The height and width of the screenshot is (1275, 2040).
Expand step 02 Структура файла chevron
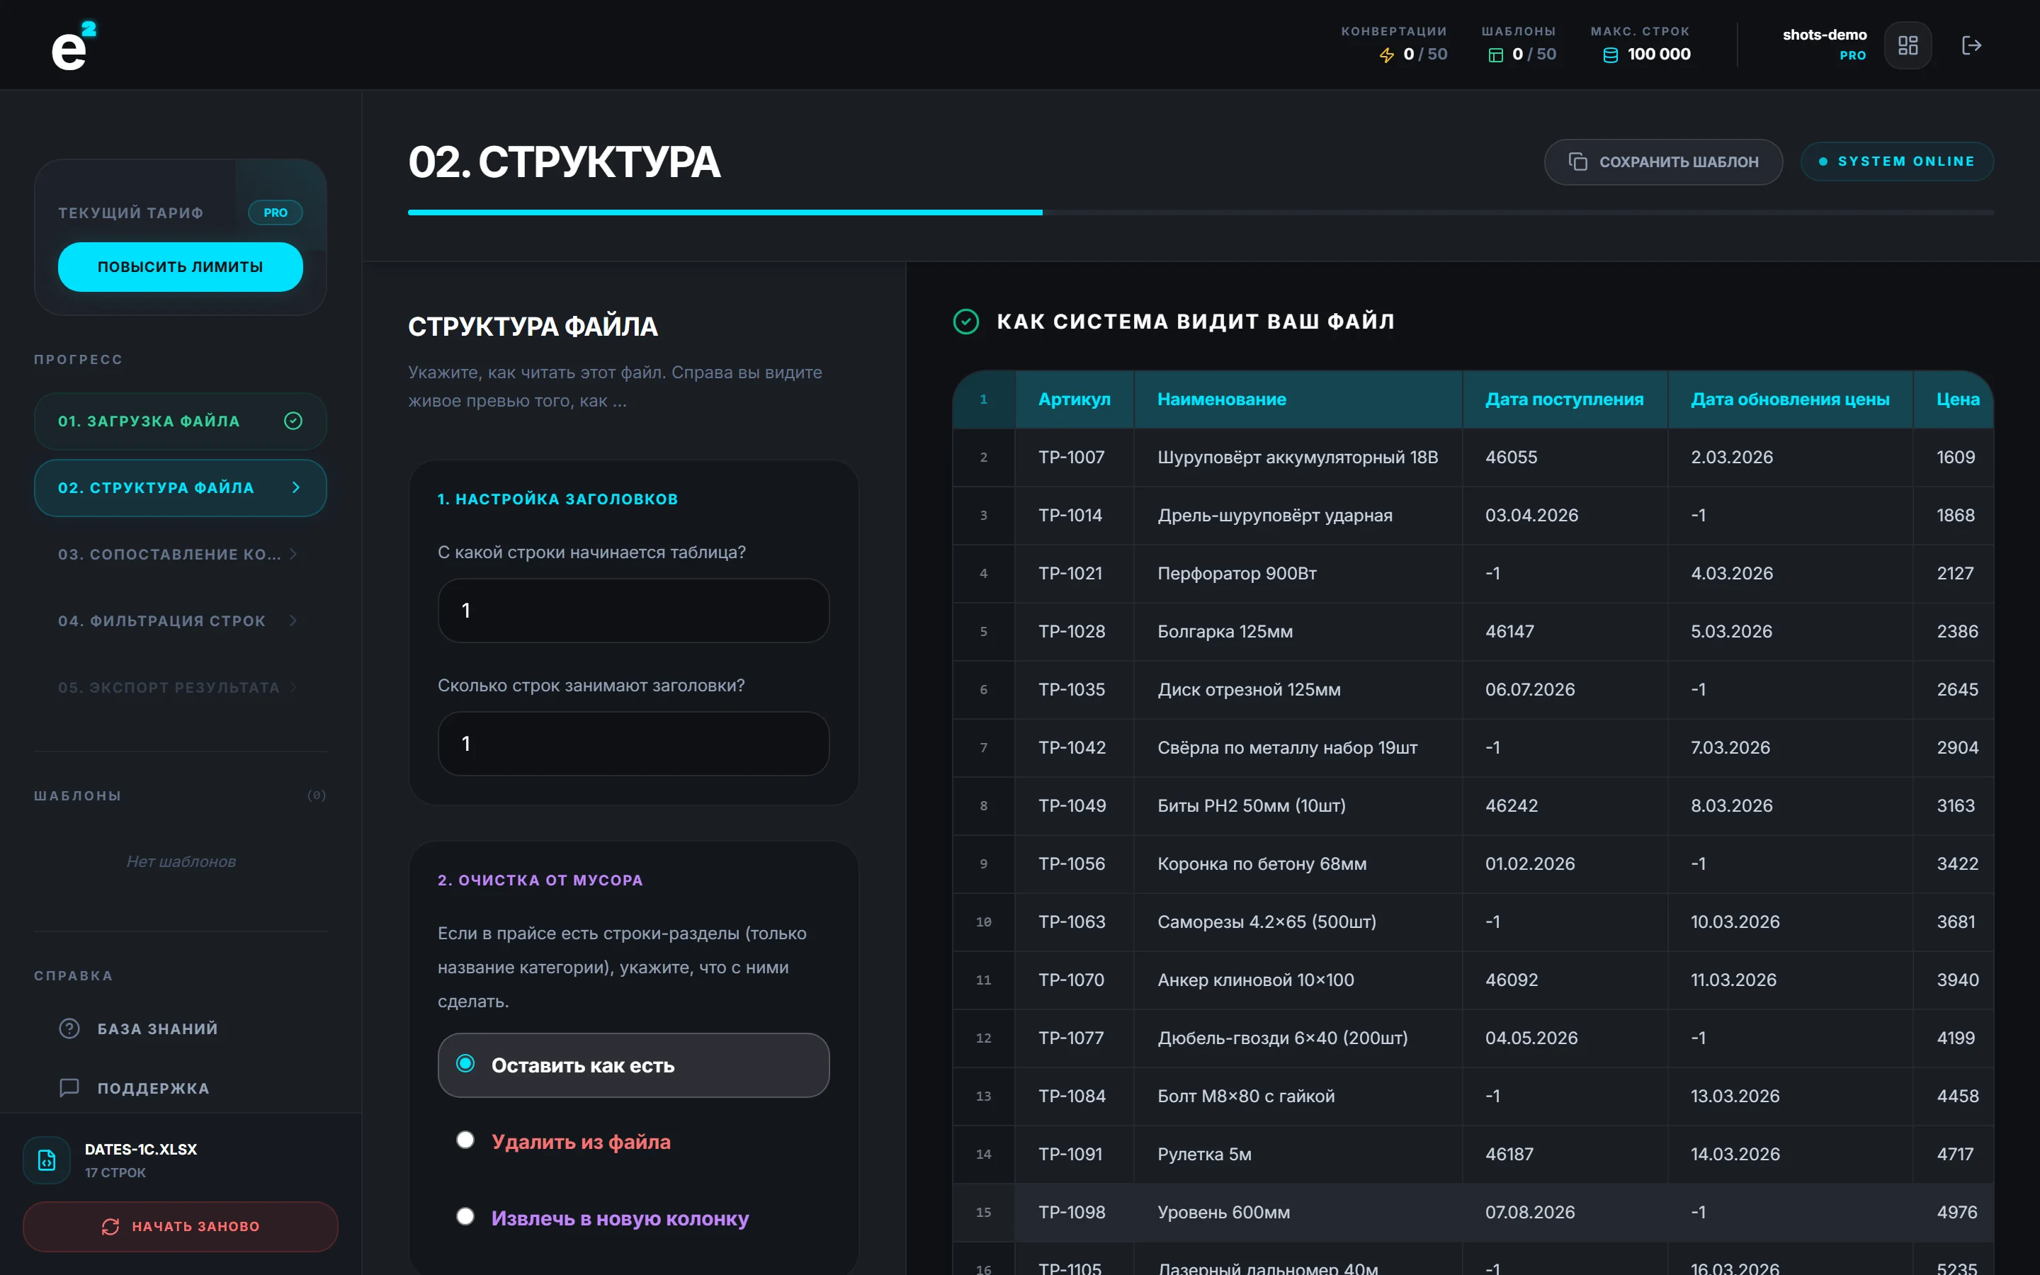coord(296,487)
